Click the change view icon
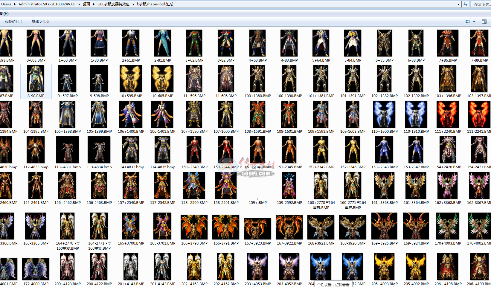 point(468,22)
